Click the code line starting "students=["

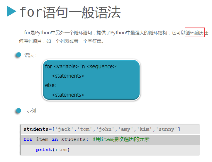coord(102,129)
